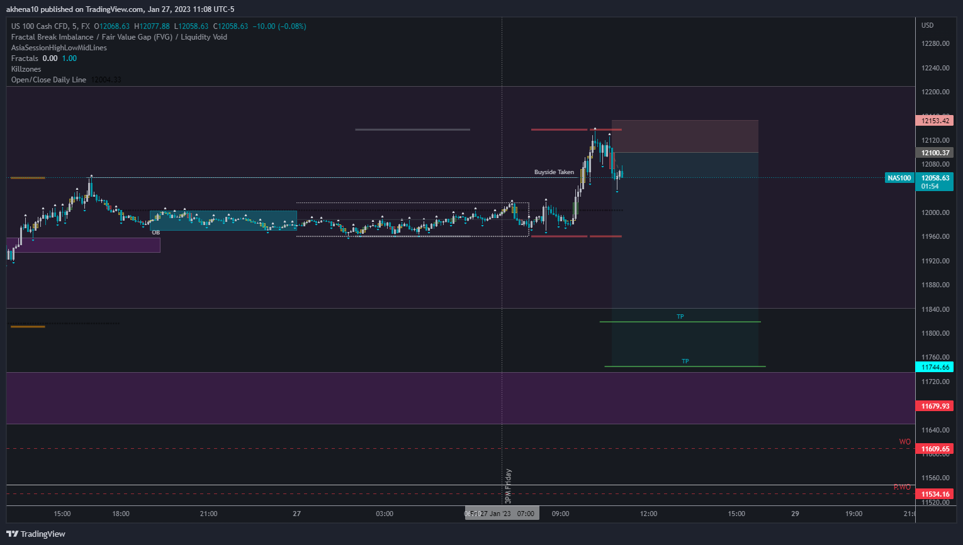Select the 29 date axis label
The height and width of the screenshot is (545, 963).
pyautogui.click(x=795, y=514)
